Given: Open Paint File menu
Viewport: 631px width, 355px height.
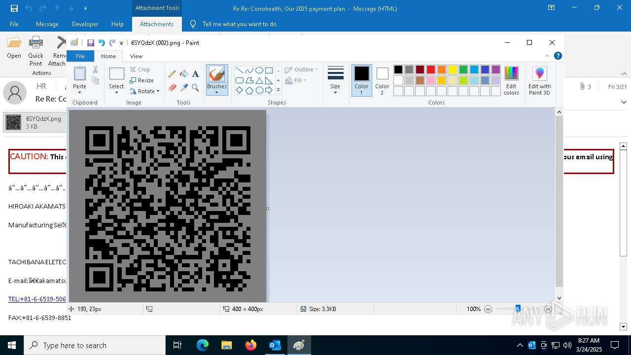Looking at the screenshot, I should (80, 56).
